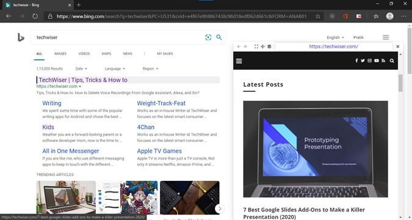Open the red flag extension icon
Screen dimensions: 412x220
click(359, 16)
